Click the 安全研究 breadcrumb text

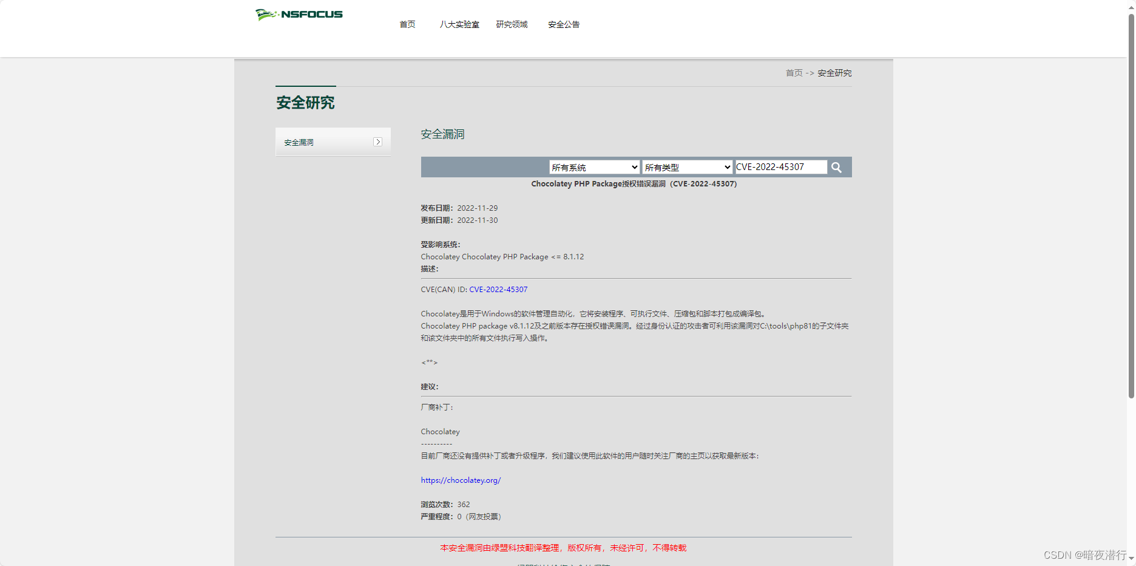pyautogui.click(x=834, y=73)
